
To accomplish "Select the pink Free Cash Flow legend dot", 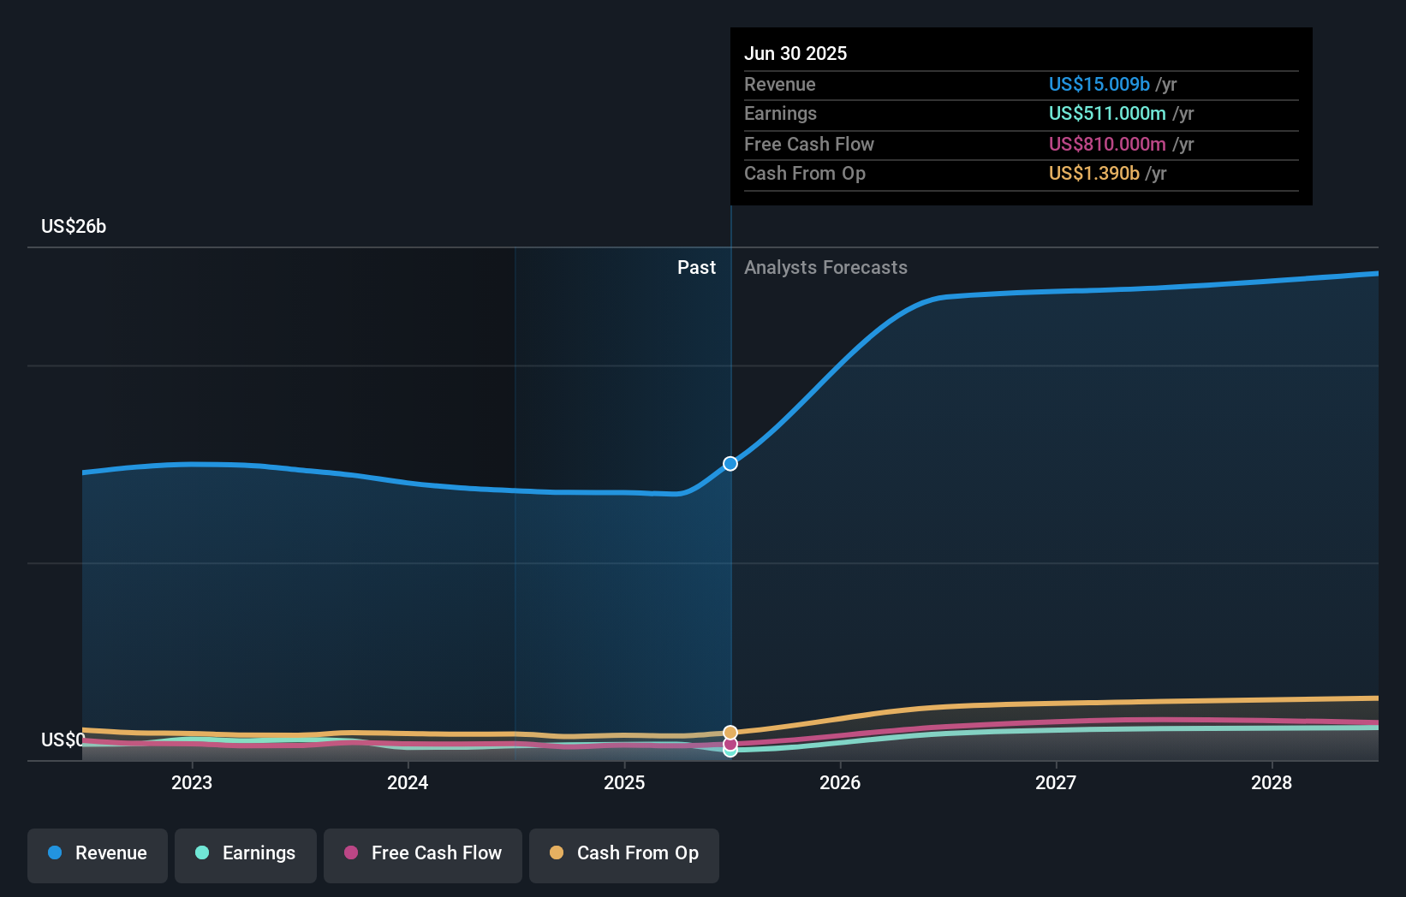I will 350,853.
